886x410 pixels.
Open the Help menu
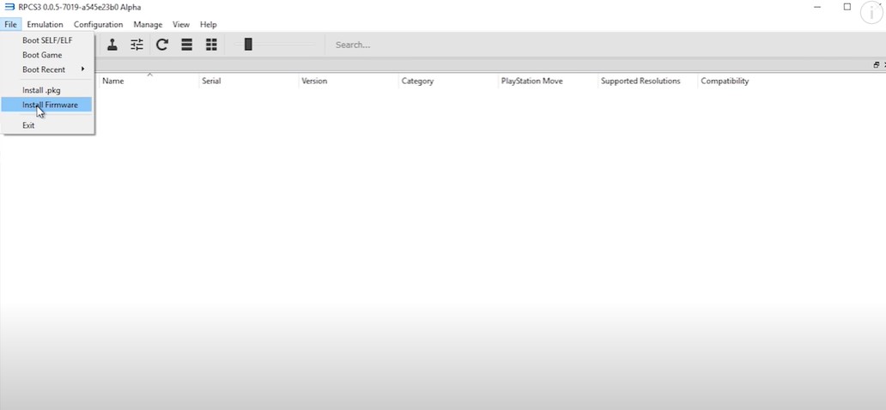[208, 24]
